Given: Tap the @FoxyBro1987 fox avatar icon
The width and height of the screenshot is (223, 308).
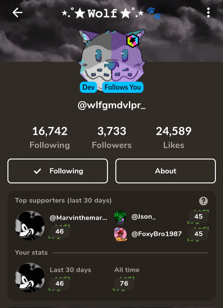Looking at the screenshot, I should [120, 234].
